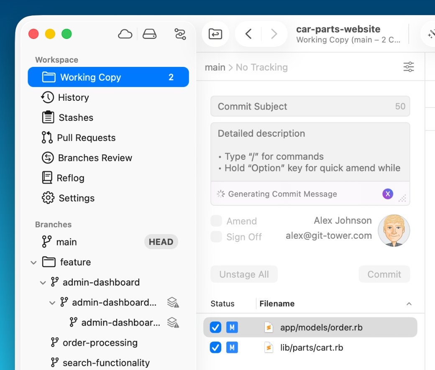
Task: Unstage app/models/order.rb via its checkbox
Action: tap(215, 327)
